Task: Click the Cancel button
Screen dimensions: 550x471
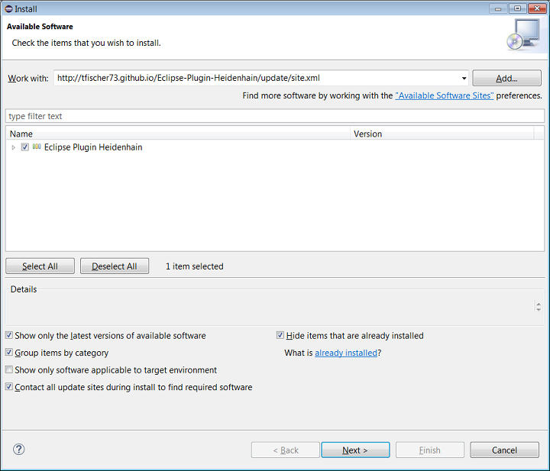Action: 504,450
